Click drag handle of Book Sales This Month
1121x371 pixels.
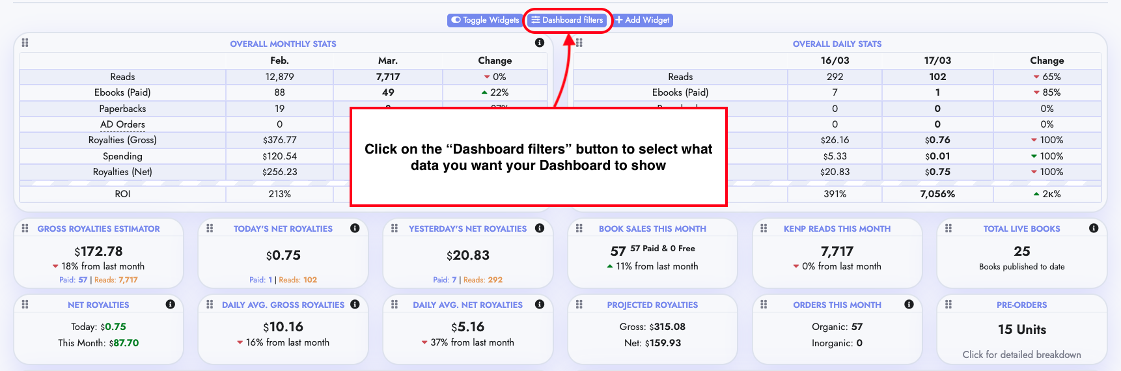point(579,228)
